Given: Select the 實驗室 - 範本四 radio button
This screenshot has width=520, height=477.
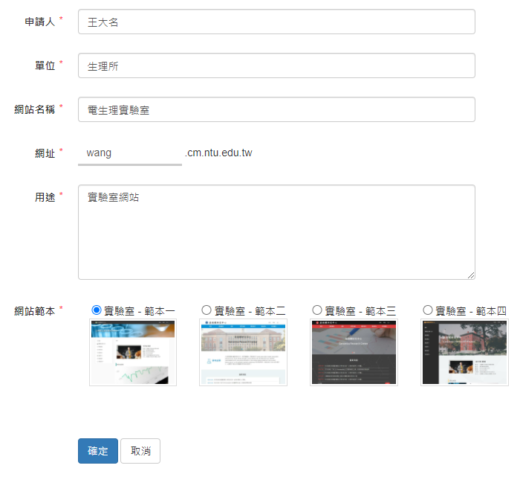Looking at the screenshot, I should [427, 310].
